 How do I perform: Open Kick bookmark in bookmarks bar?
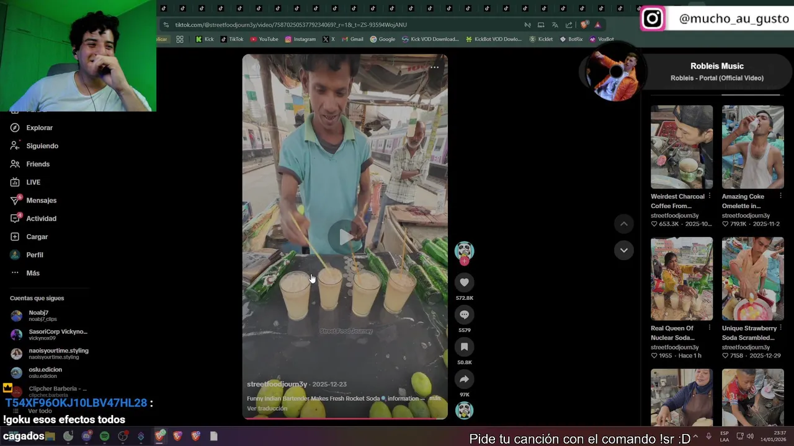tap(205, 39)
